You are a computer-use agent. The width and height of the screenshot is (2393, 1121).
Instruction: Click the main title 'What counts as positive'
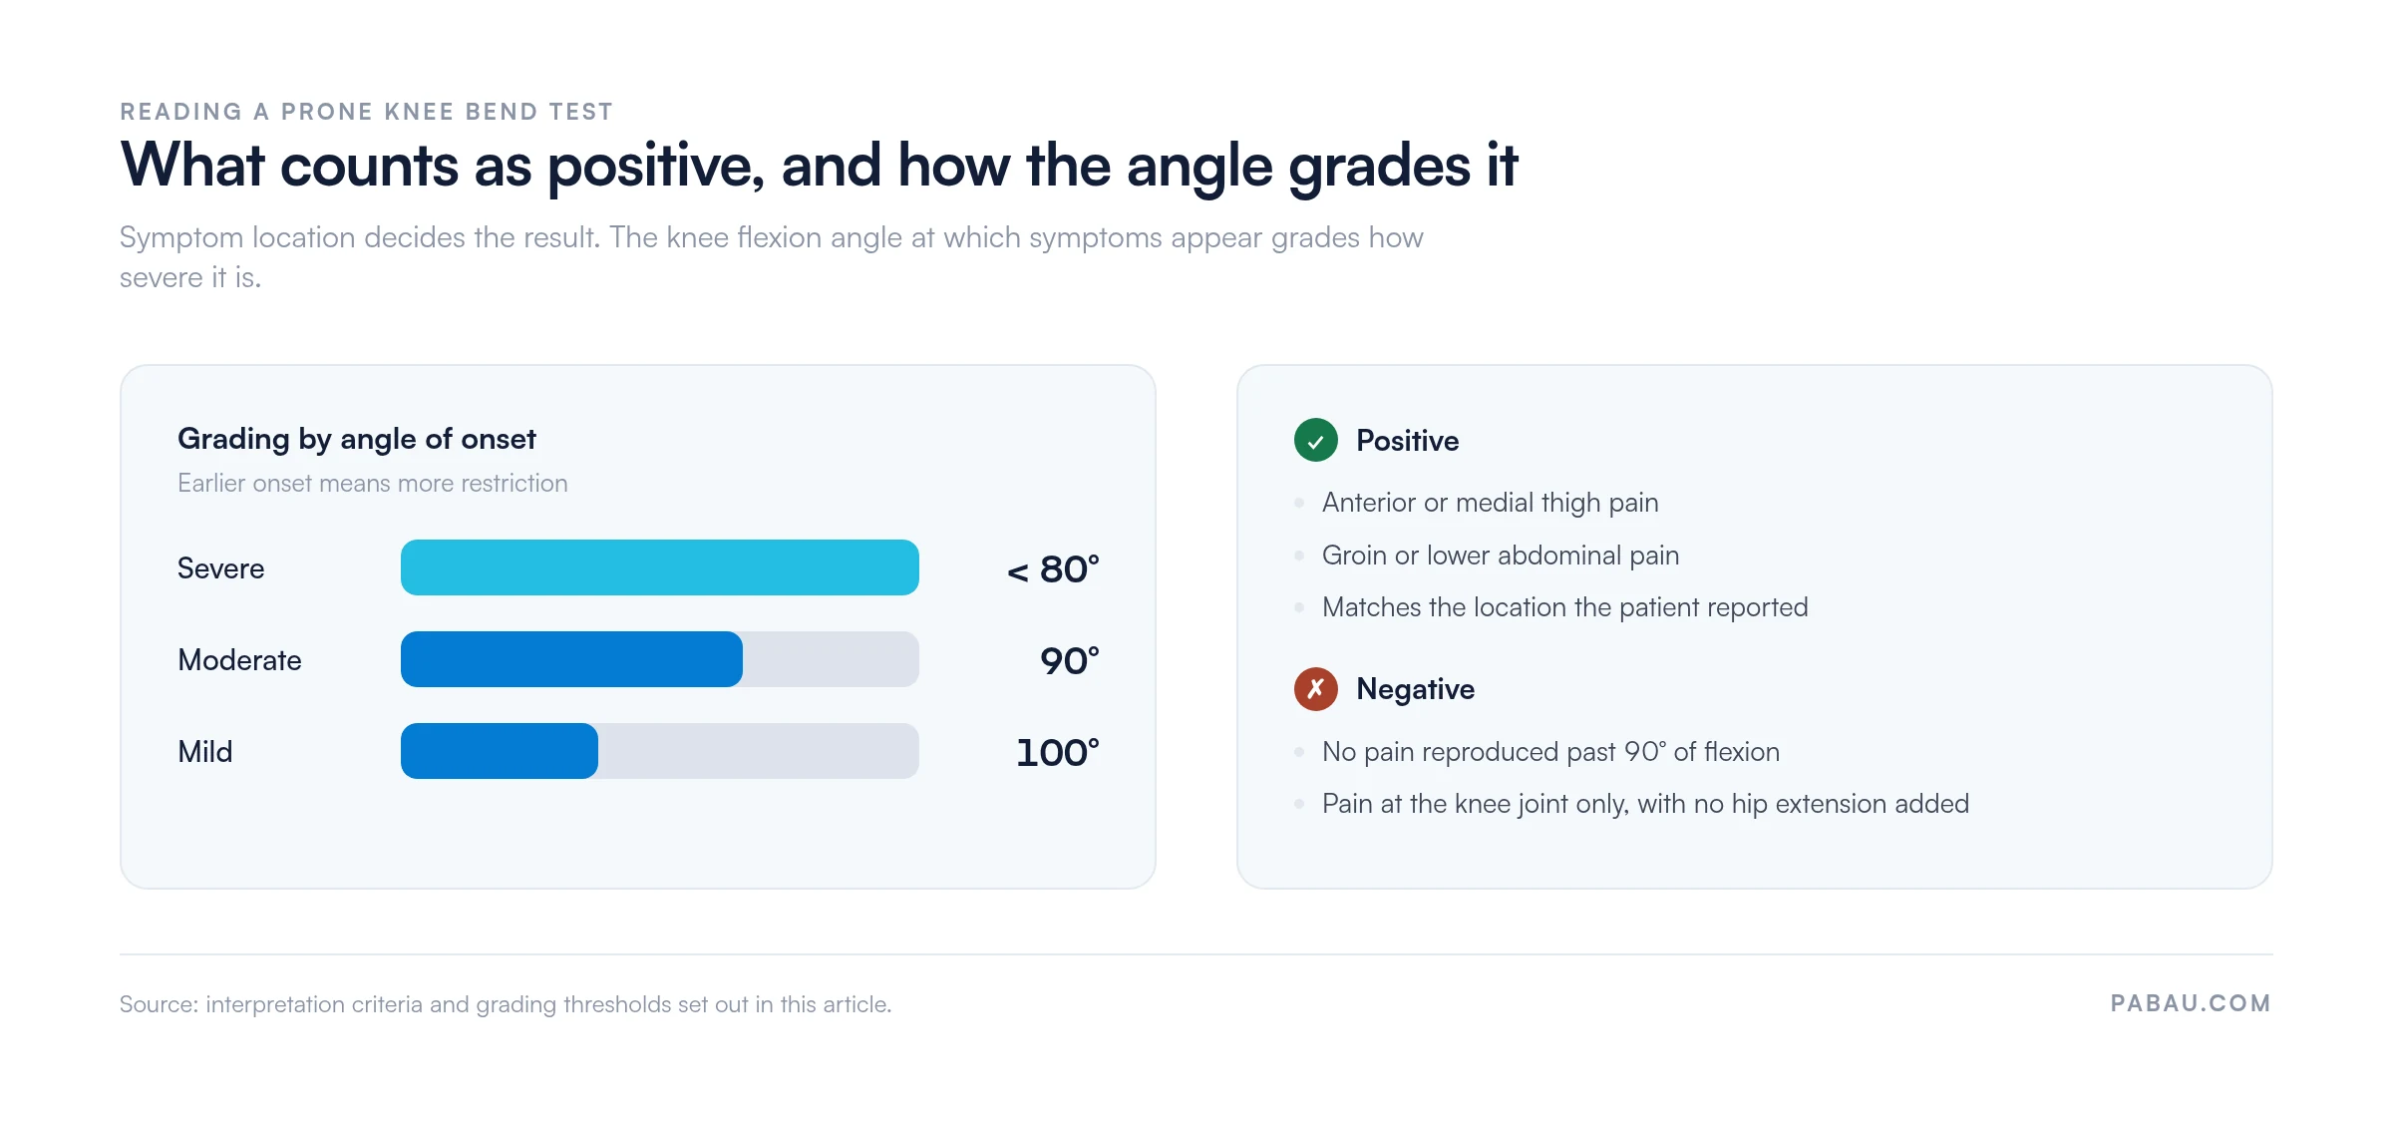tap(819, 165)
